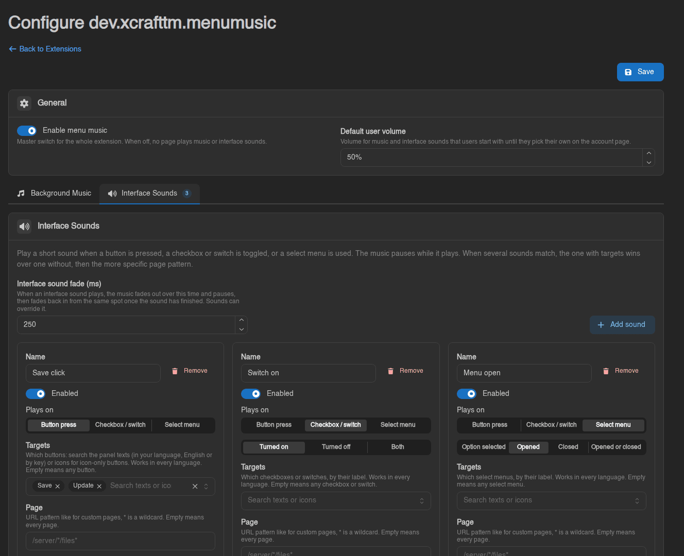The height and width of the screenshot is (556, 684).
Task: Expand targets dropdown in Save click card
Action: click(206, 486)
